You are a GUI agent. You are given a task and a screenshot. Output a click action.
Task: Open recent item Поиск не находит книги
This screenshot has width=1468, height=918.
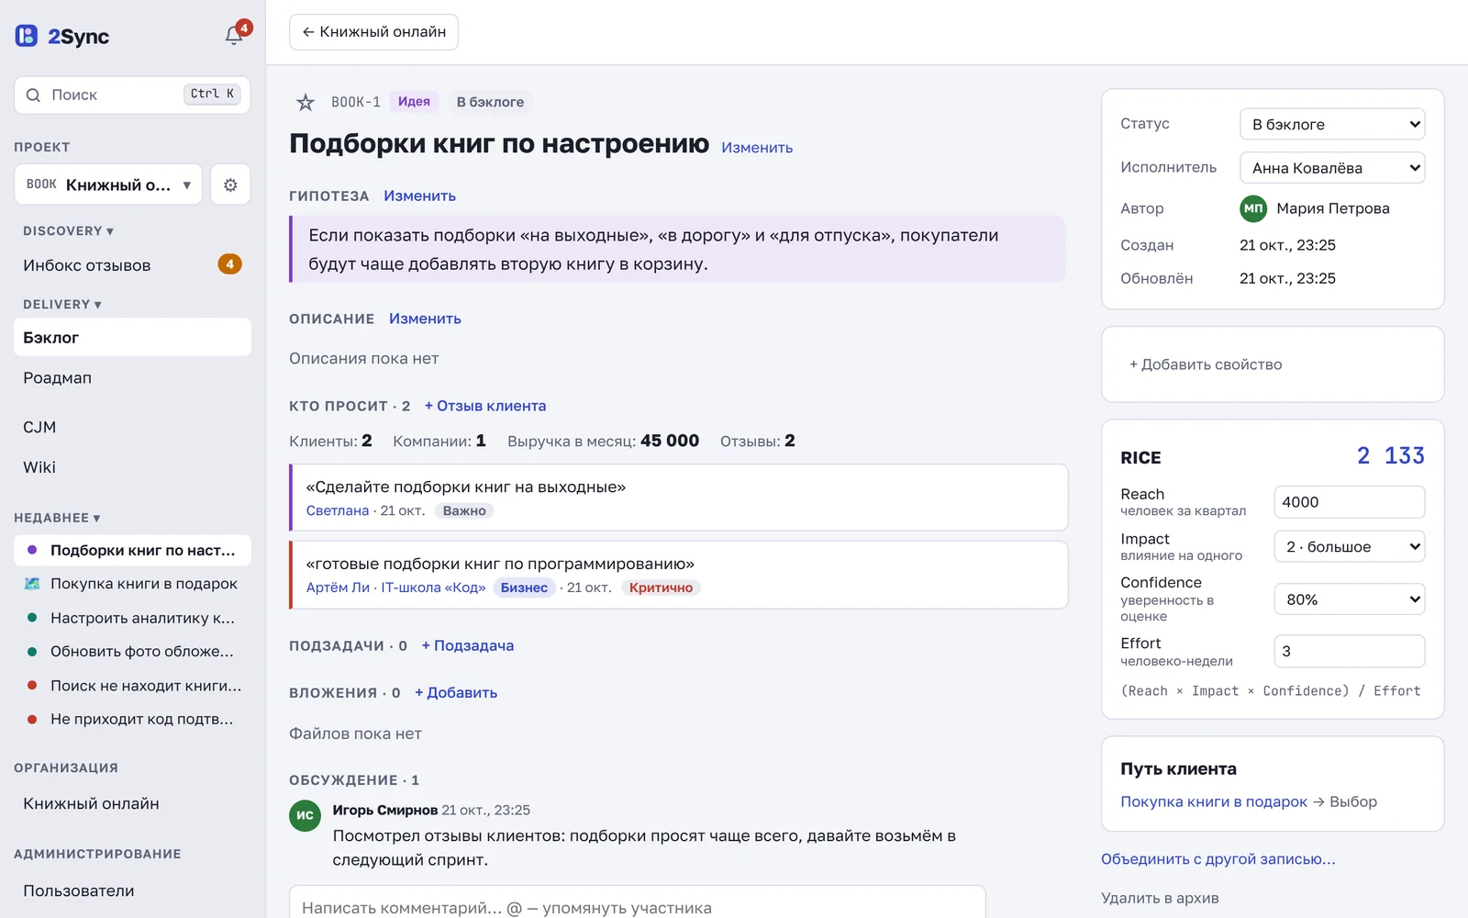click(132, 686)
